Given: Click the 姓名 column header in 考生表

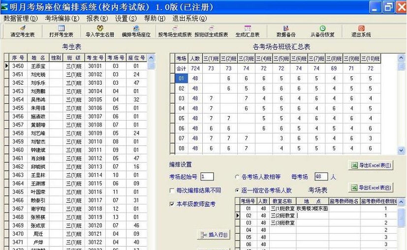Looking at the screenshot, I should pos(38,58).
